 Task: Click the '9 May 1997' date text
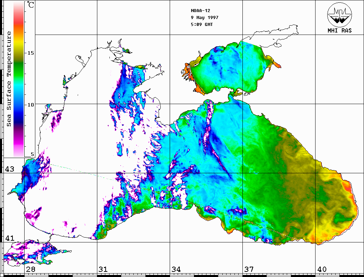(205, 18)
